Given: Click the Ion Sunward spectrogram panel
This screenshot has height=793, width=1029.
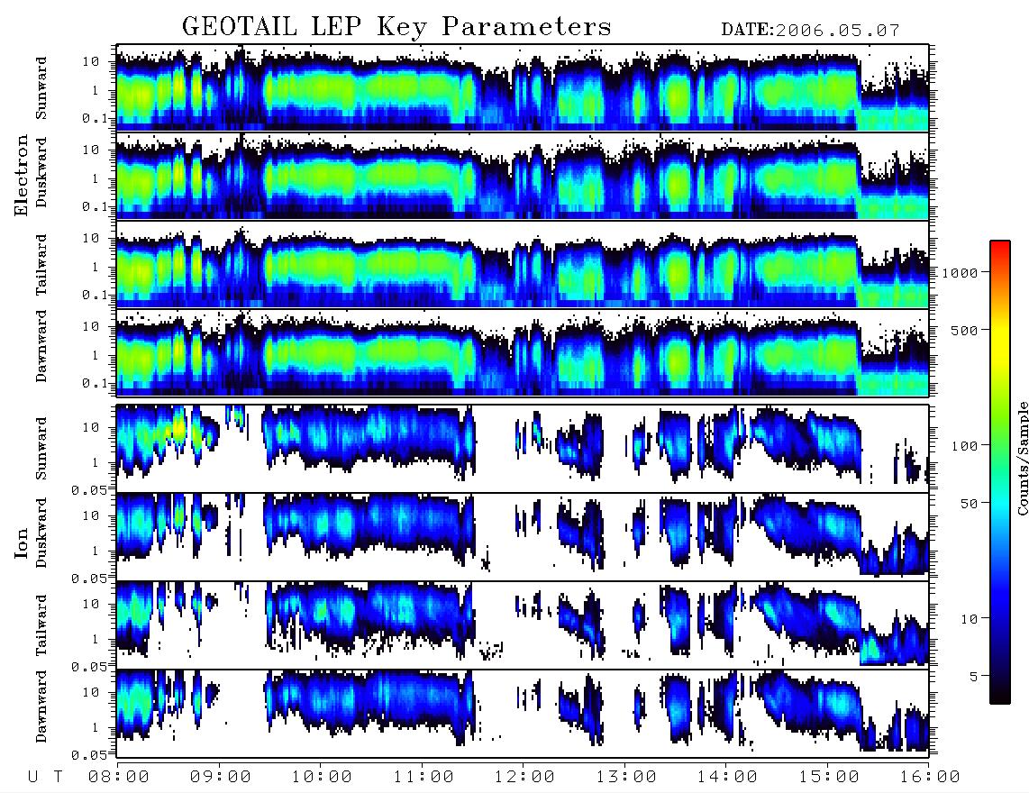Looking at the screenshot, I should [523, 448].
